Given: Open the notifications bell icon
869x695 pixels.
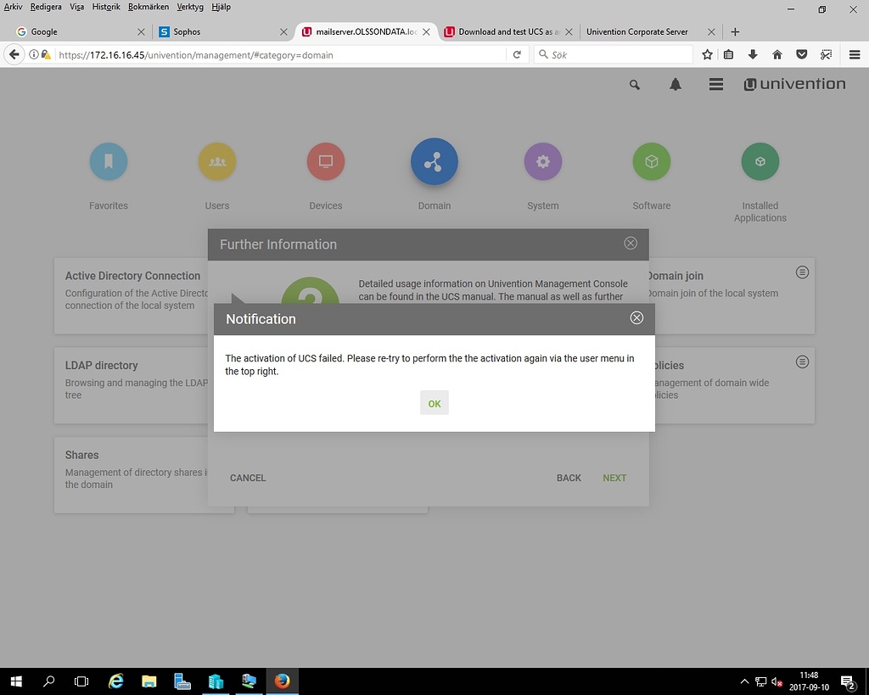Looking at the screenshot, I should click(675, 85).
